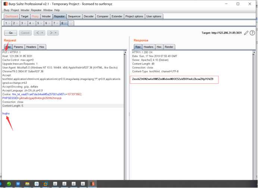
Task: Select Repeater request tab 3
Action: pos(23,23)
